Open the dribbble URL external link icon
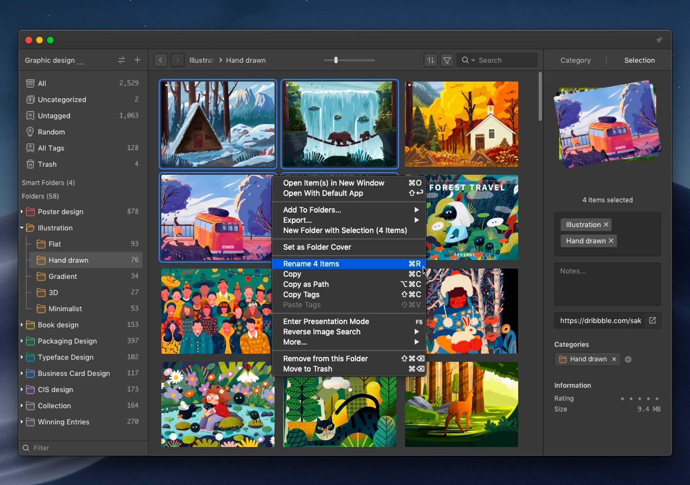 pos(652,320)
